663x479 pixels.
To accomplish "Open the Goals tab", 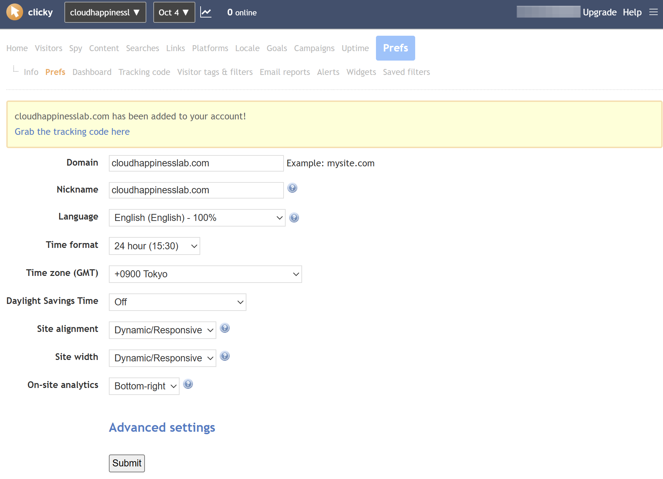I will pos(277,48).
